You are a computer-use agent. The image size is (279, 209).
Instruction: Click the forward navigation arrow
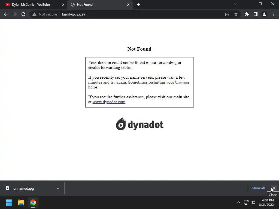pyautogui.click(x=15, y=14)
